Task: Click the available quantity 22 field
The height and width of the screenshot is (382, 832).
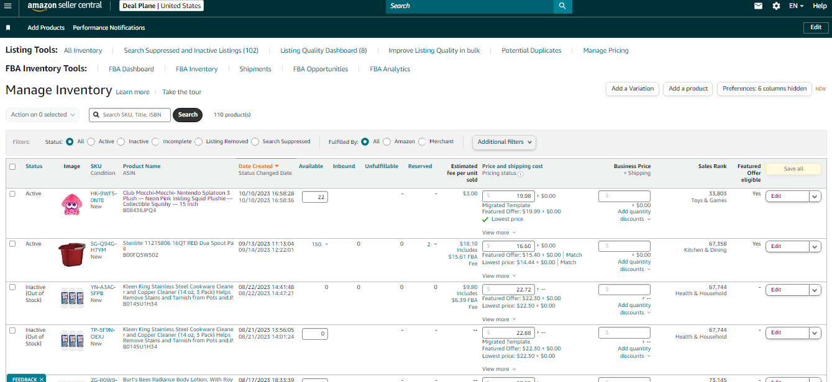Action: [315, 197]
